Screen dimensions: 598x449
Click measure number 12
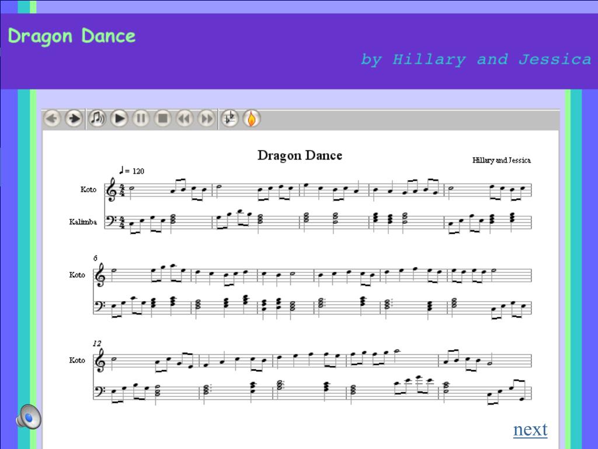point(98,344)
